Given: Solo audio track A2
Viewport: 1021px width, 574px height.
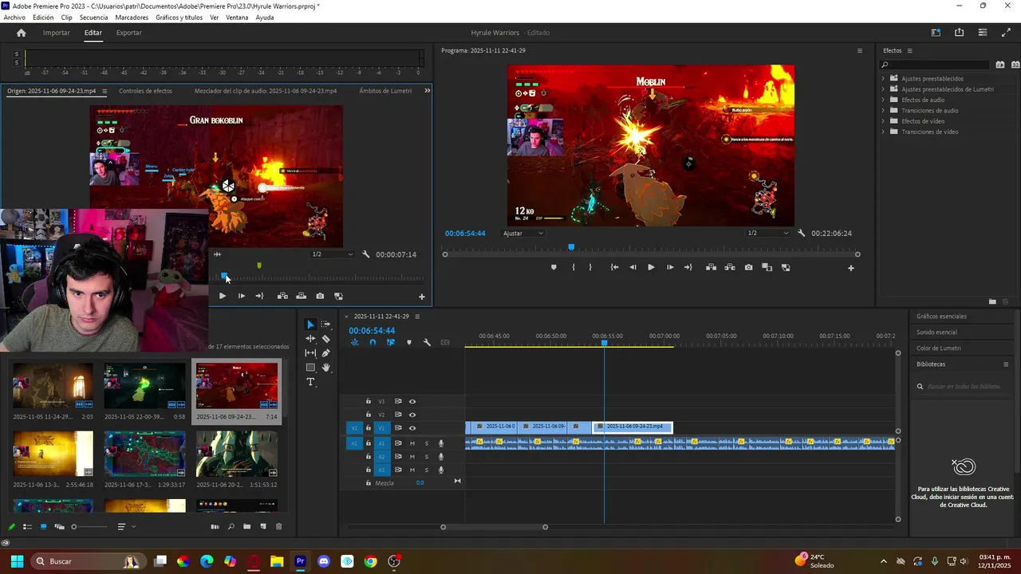Looking at the screenshot, I should pyautogui.click(x=426, y=457).
